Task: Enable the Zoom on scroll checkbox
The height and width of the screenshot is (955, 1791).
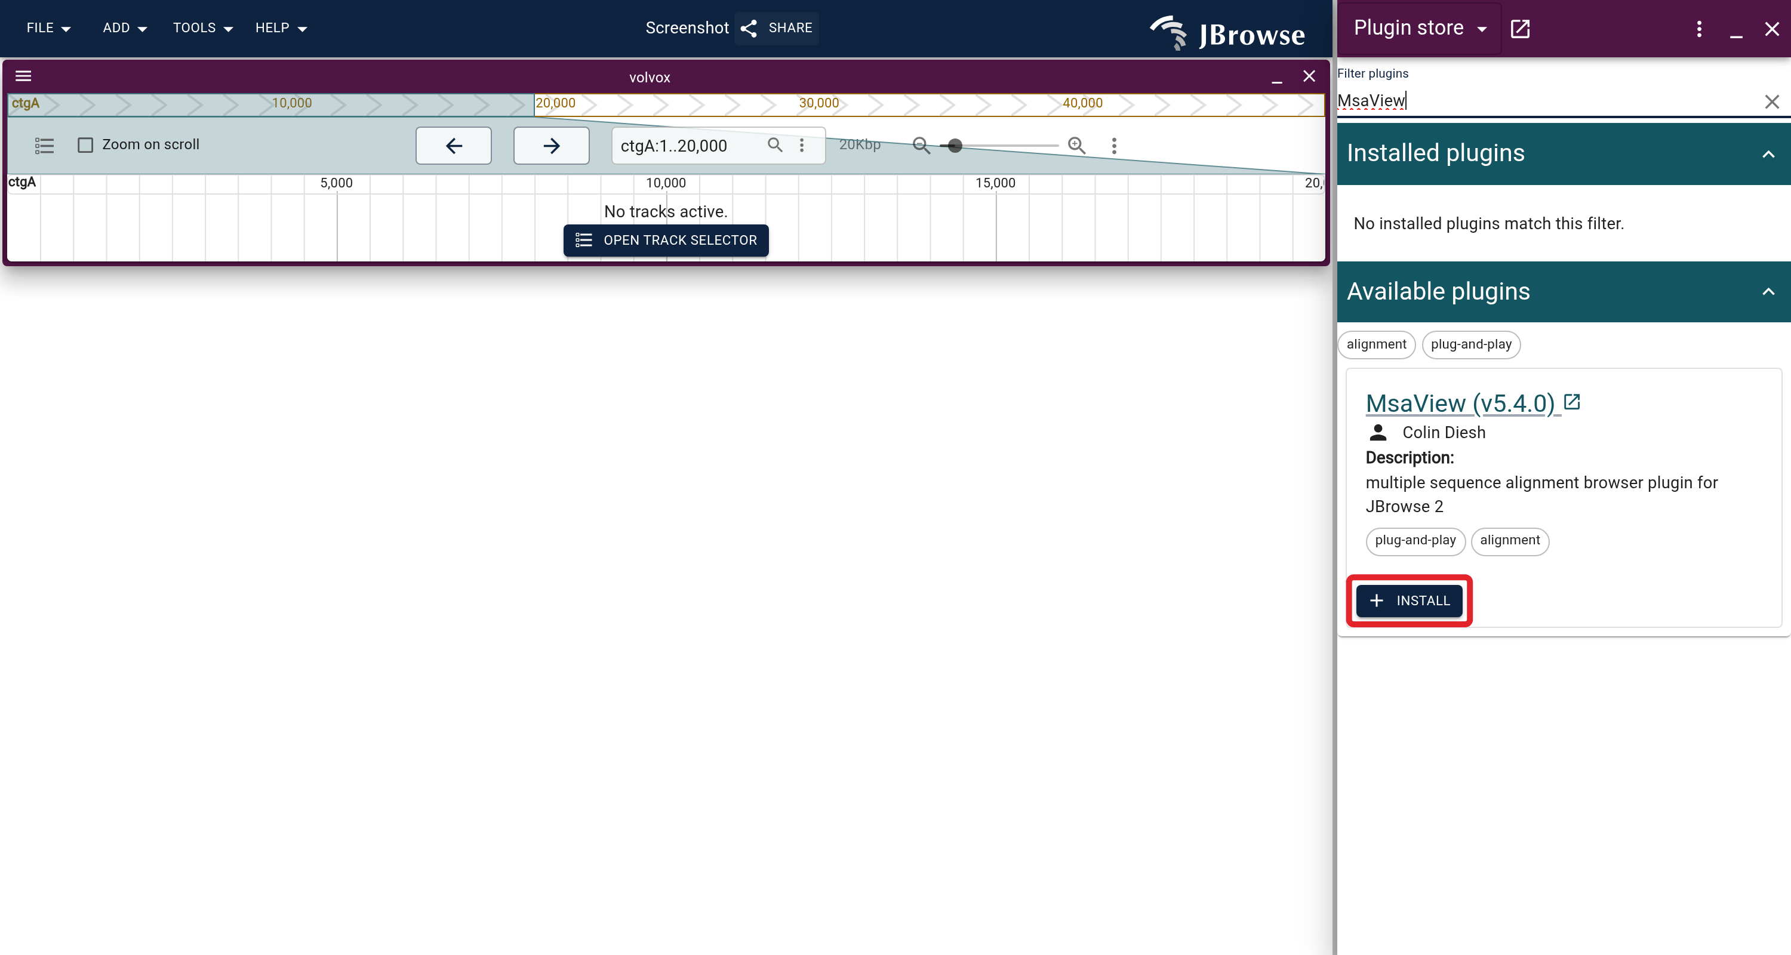Action: point(85,144)
